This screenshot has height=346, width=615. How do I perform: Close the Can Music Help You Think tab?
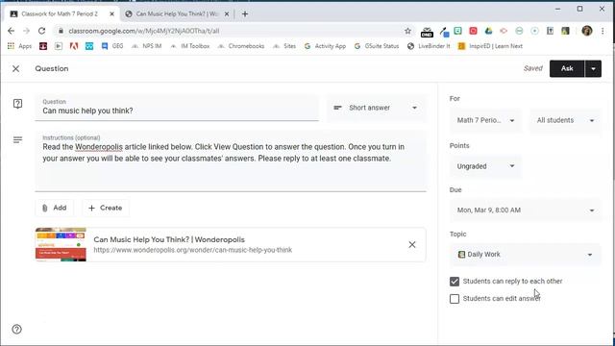227,13
